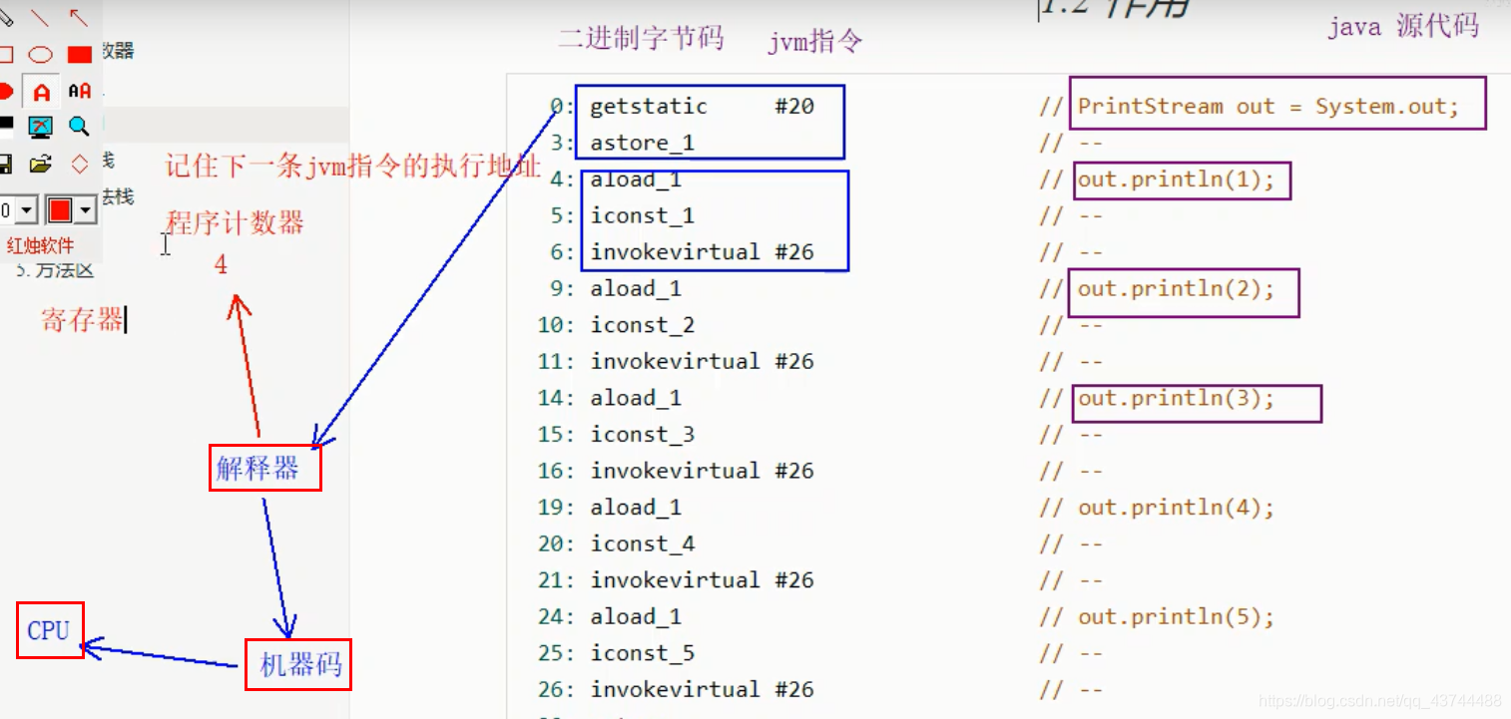Click the out.println(5); comment
This screenshot has width=1511, height=719.
coord(1177,617)
